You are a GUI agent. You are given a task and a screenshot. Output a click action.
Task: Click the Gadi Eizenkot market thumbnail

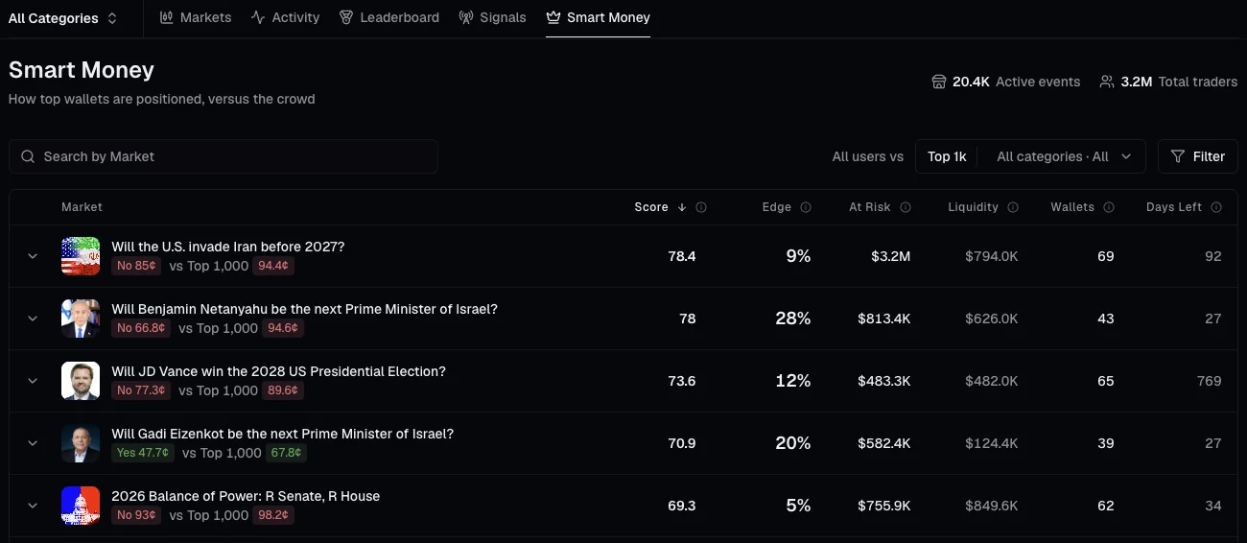coord(81,443)
